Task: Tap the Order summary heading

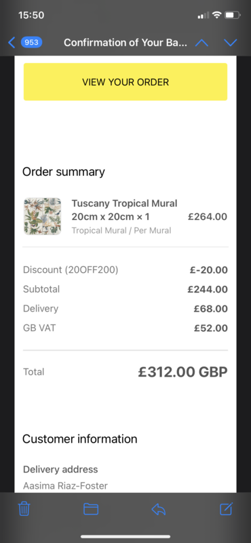Action: click(64, 172)
